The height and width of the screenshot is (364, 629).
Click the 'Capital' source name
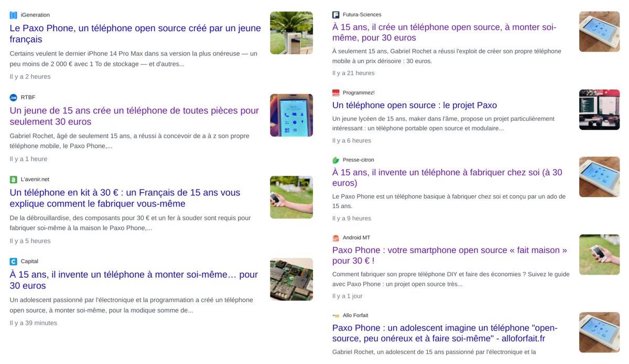tap(29, 261)
